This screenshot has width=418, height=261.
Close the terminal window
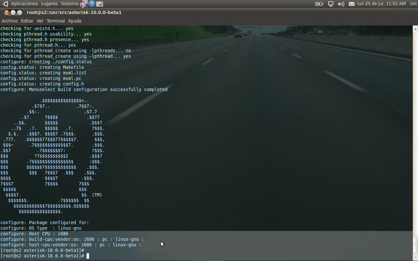(x=7, y=12)
